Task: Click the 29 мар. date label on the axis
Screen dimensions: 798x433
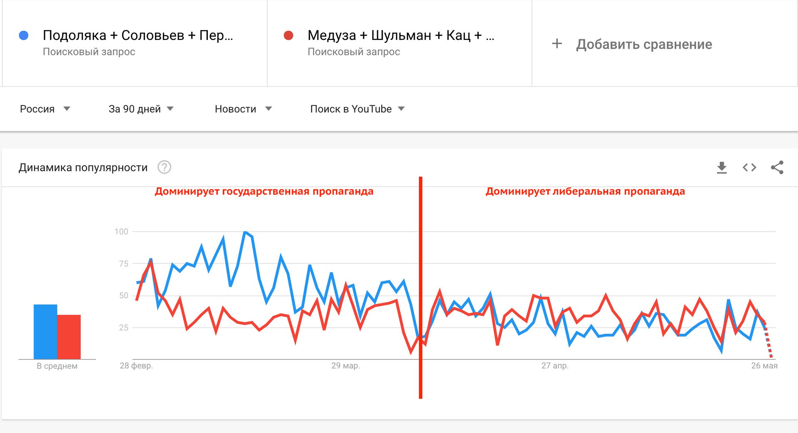Action: click(346, 366)
